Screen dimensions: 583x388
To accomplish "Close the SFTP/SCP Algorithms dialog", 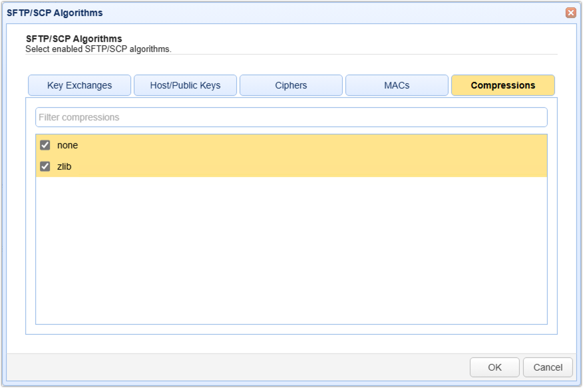I will tap(570, 13).
